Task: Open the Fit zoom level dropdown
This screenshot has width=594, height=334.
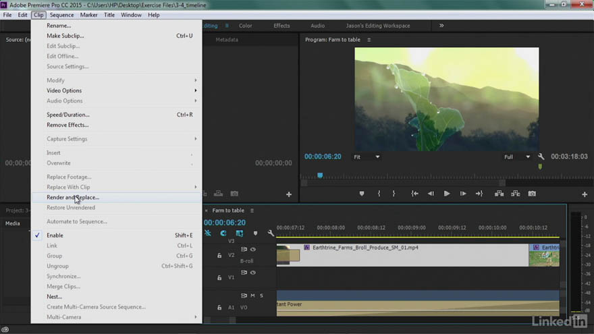Action: point(367,157)
